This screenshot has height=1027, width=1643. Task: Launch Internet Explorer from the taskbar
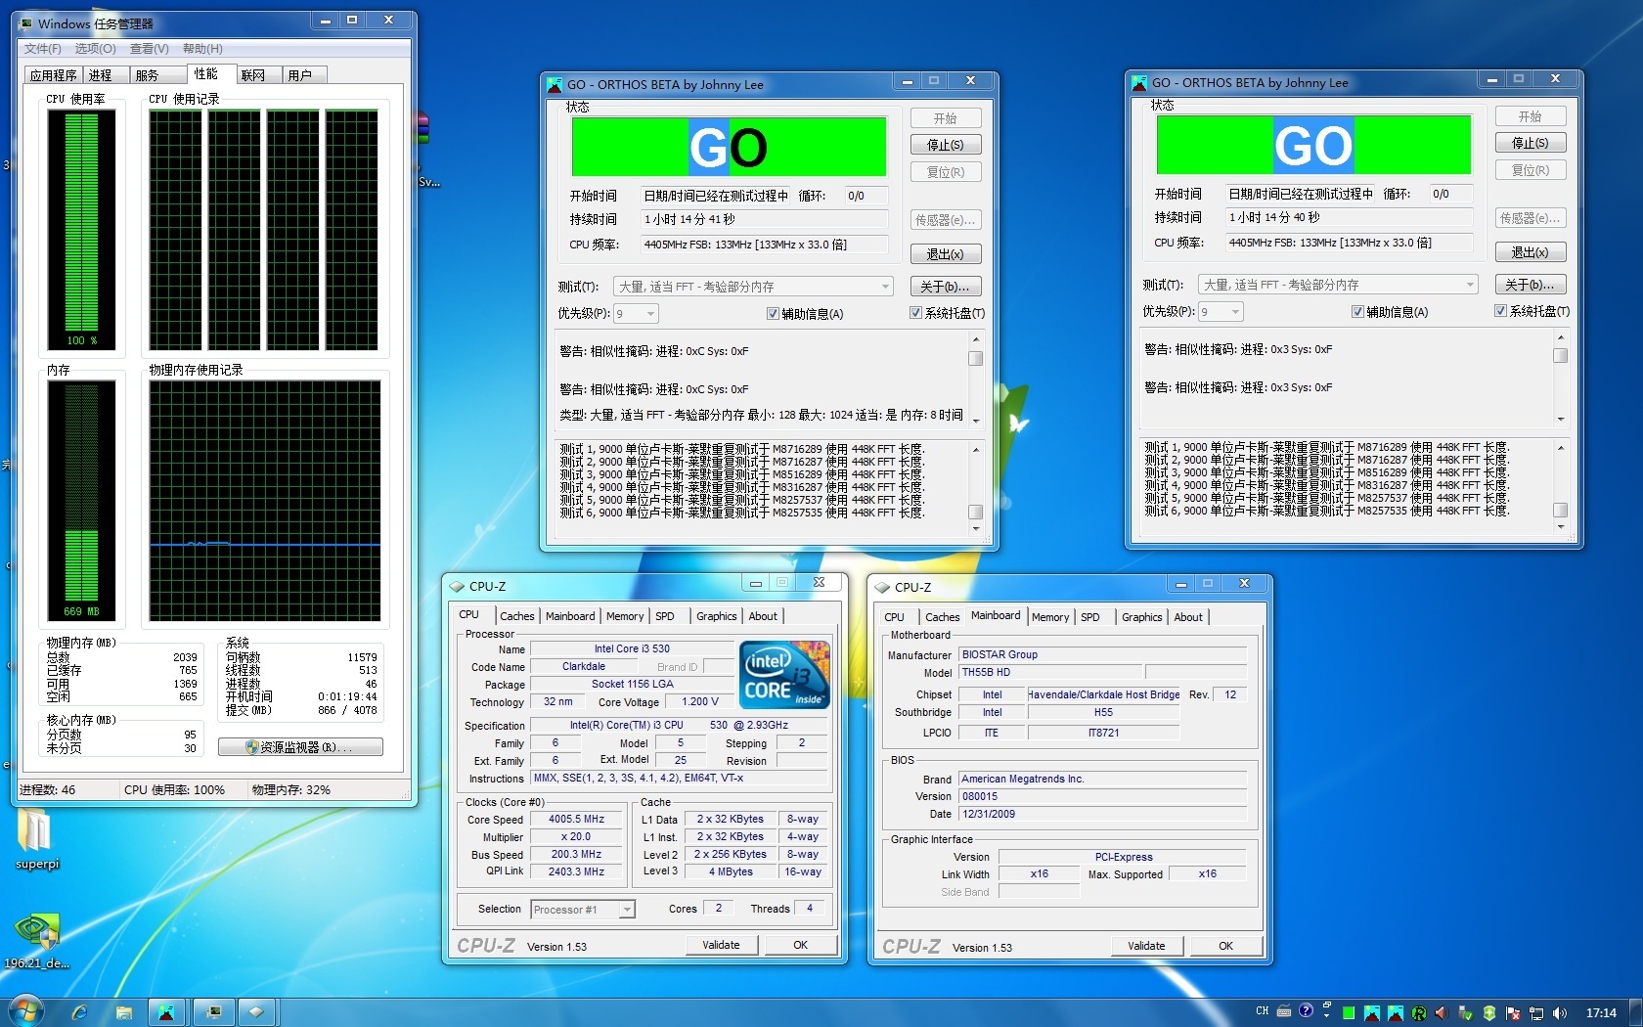[79, 1012]
